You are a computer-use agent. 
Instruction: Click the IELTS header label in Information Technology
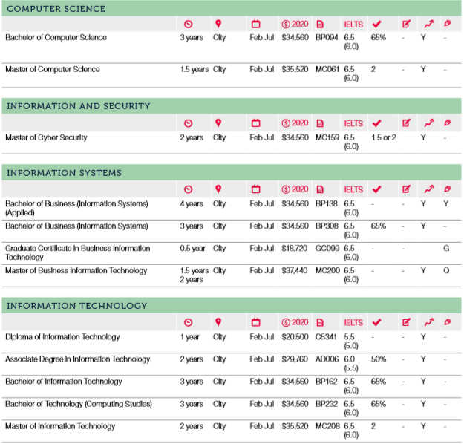pos(353,323)
